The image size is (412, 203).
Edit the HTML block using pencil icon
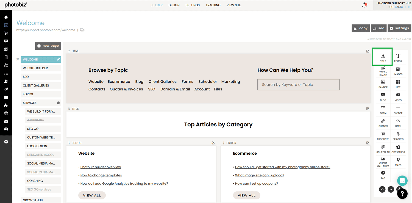pyautogui.click(x=368, y=51)
